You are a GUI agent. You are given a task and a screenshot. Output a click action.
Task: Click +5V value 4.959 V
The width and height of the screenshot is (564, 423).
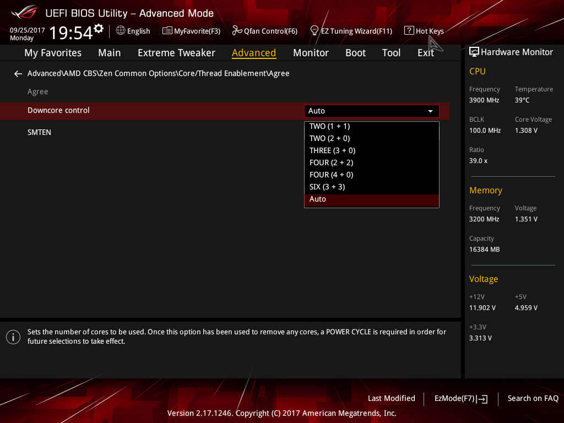tap(526, 308)
